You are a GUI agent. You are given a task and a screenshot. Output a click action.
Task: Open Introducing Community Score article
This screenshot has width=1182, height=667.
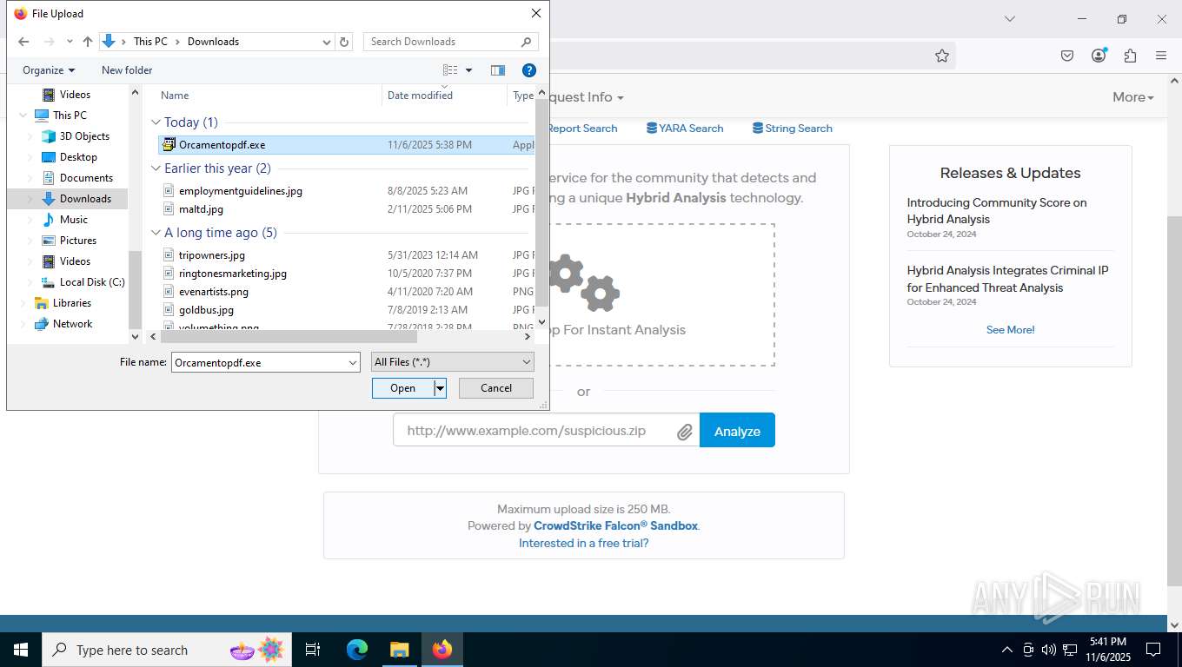[x=997, y=211]
